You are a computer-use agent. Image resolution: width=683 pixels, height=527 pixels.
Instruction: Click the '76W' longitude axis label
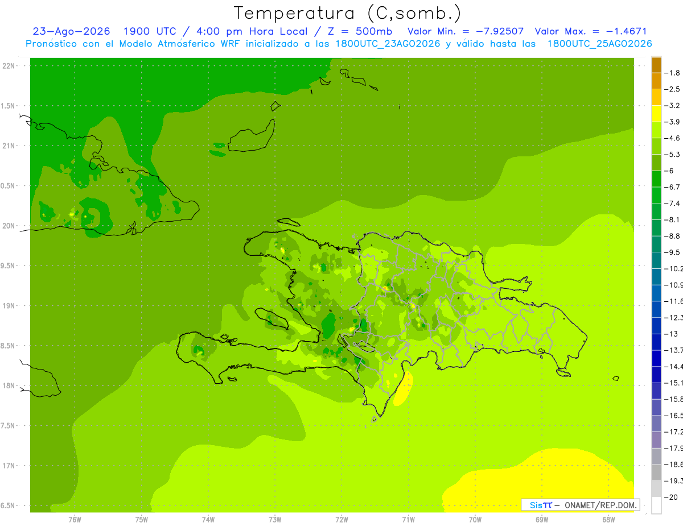[75, 520]
